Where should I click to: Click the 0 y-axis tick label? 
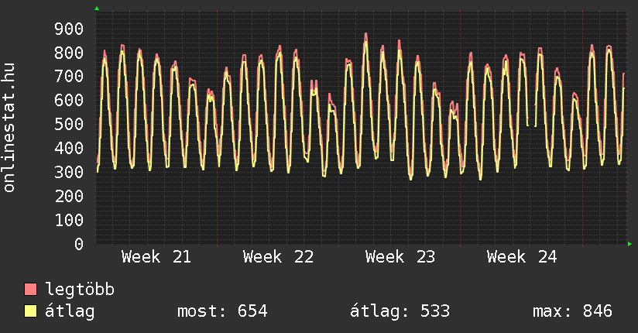[x=79, y=244]
